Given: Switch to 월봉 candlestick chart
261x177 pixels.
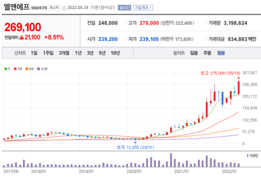Looking at the screenshot, I should coord(221,53).
